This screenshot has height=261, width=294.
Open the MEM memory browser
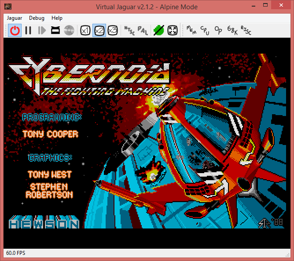point(191,30)
